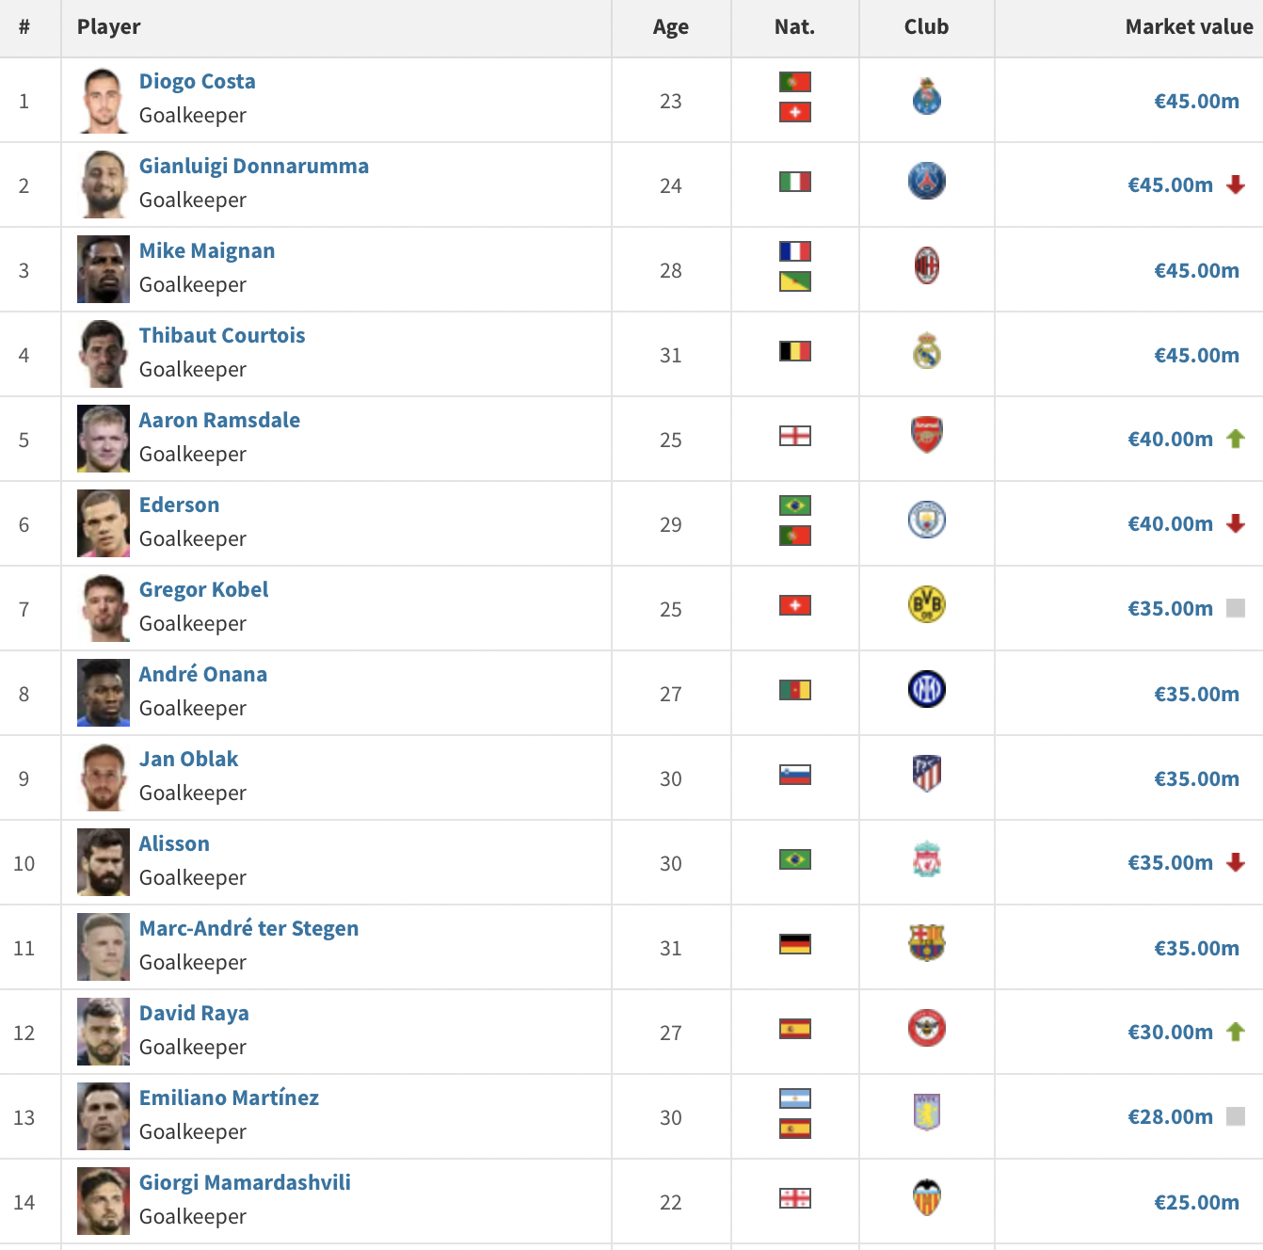Click green up arrow next to Ramsdale's value
The width and height of the screenshot is (1263, 1250).
point(1236,439)
